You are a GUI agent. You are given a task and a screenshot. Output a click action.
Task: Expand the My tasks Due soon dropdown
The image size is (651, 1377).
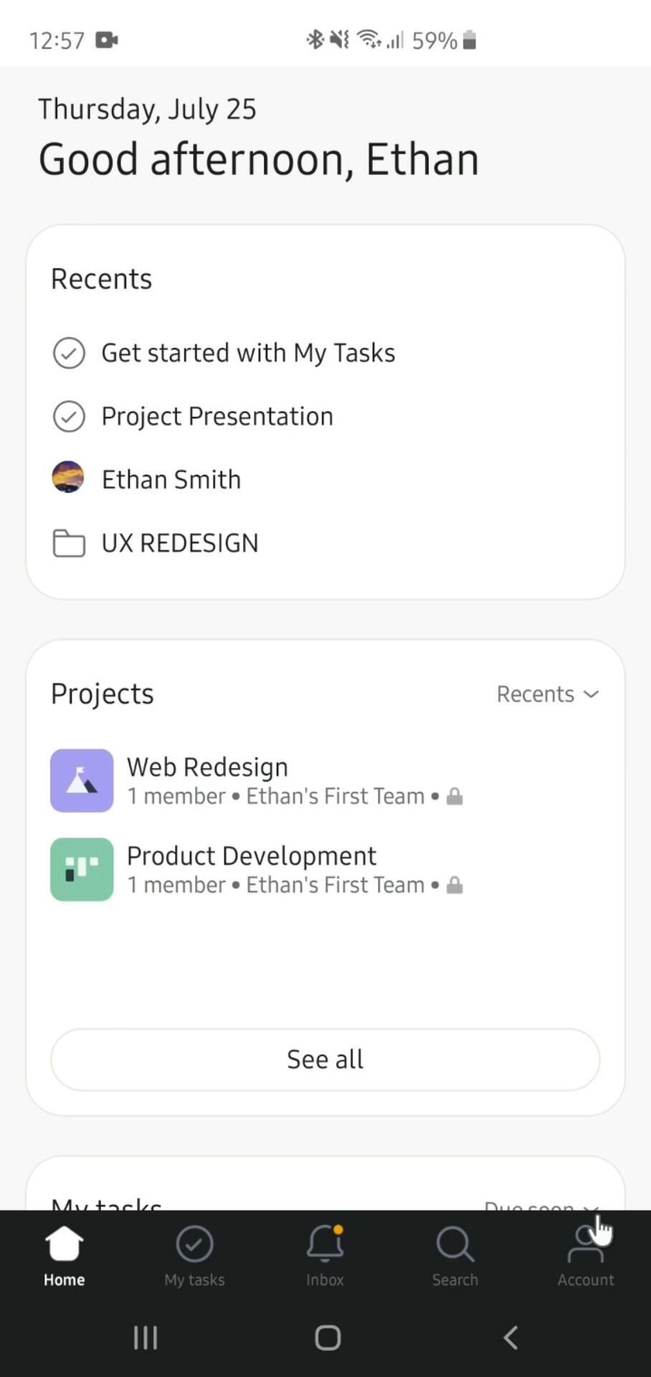[541, 1205]
